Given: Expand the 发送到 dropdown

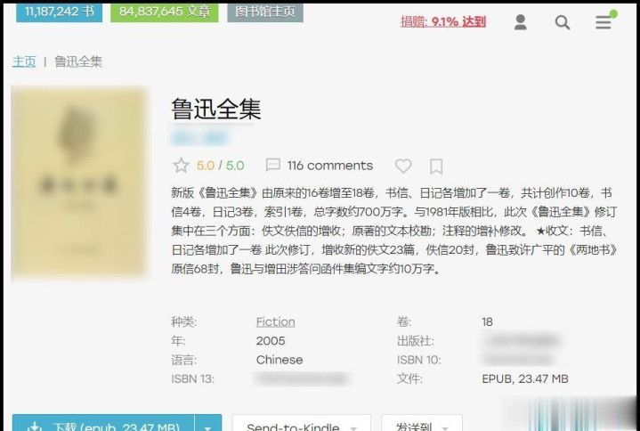Looking at the screenshot, I should pyautogui.click(x=422, y=426).
